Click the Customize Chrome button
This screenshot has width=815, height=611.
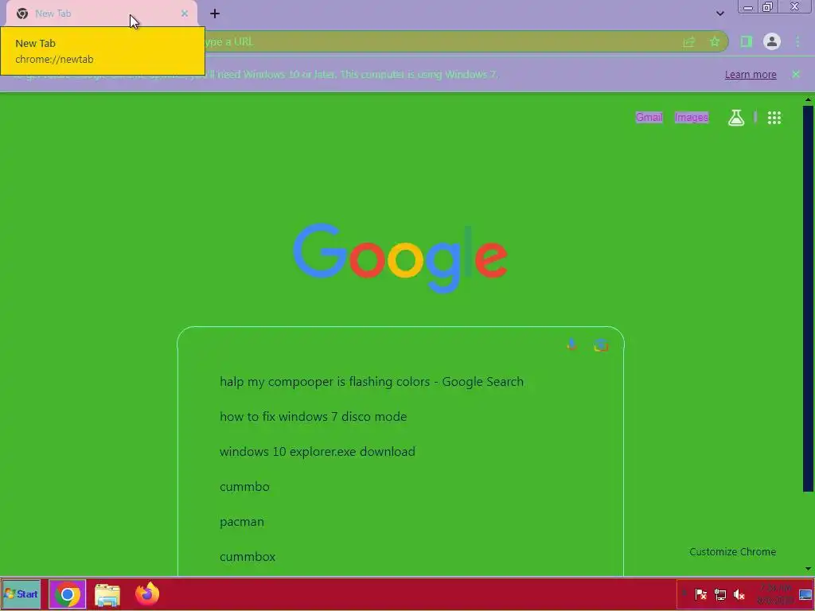click(x=732, y=552)
